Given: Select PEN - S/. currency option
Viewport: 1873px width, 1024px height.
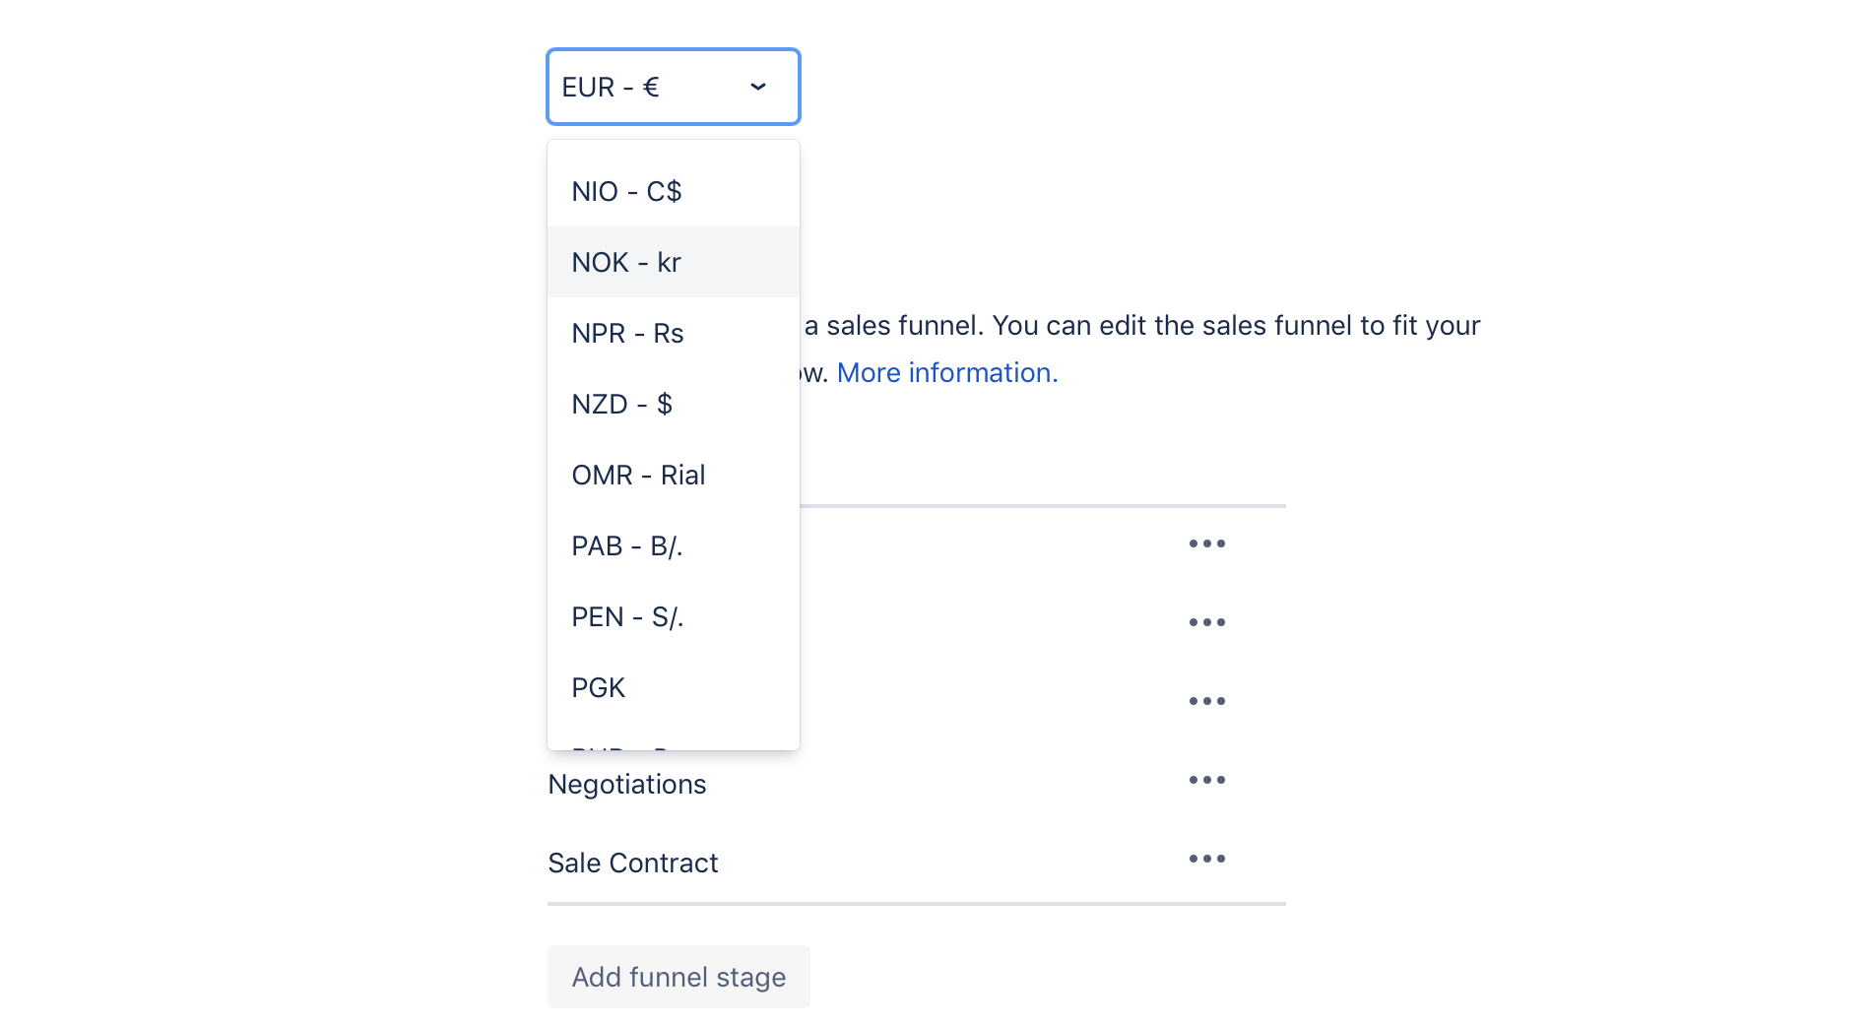Looking at the screenshot, I should [674, 616].
